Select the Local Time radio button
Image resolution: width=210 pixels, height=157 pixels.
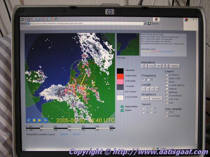pos(167,116)
